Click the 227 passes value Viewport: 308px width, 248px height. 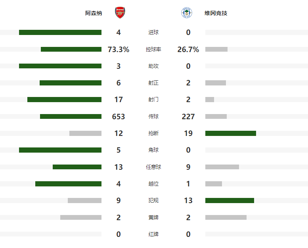pyautogui.click(x=188, y=116)
